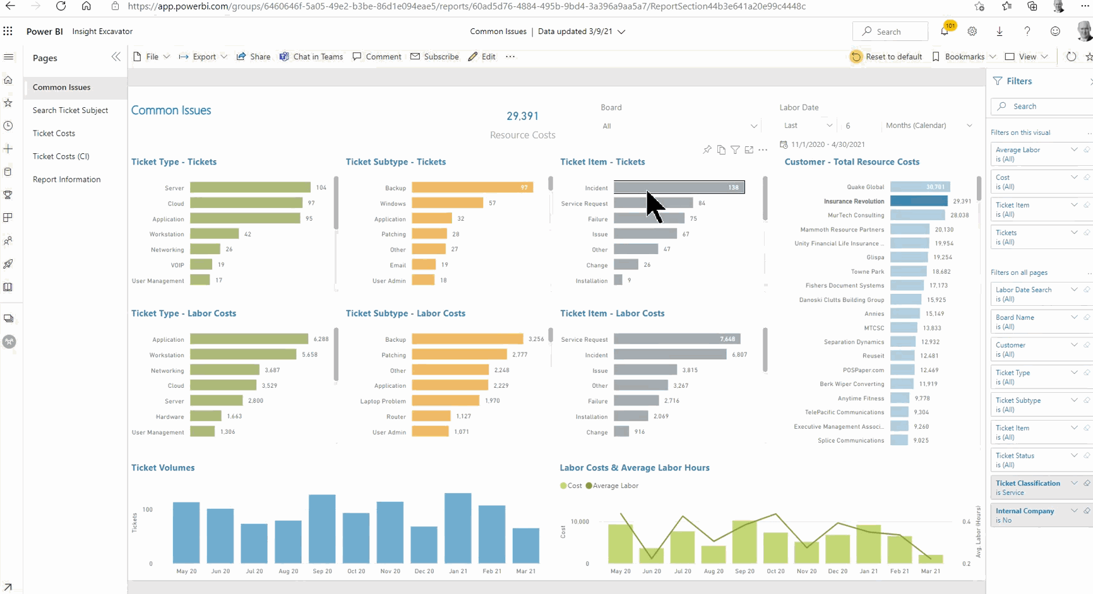Screen dimensions: 1093x594
Task: Click the Power BI header Search box
Action: coord(890,32)
